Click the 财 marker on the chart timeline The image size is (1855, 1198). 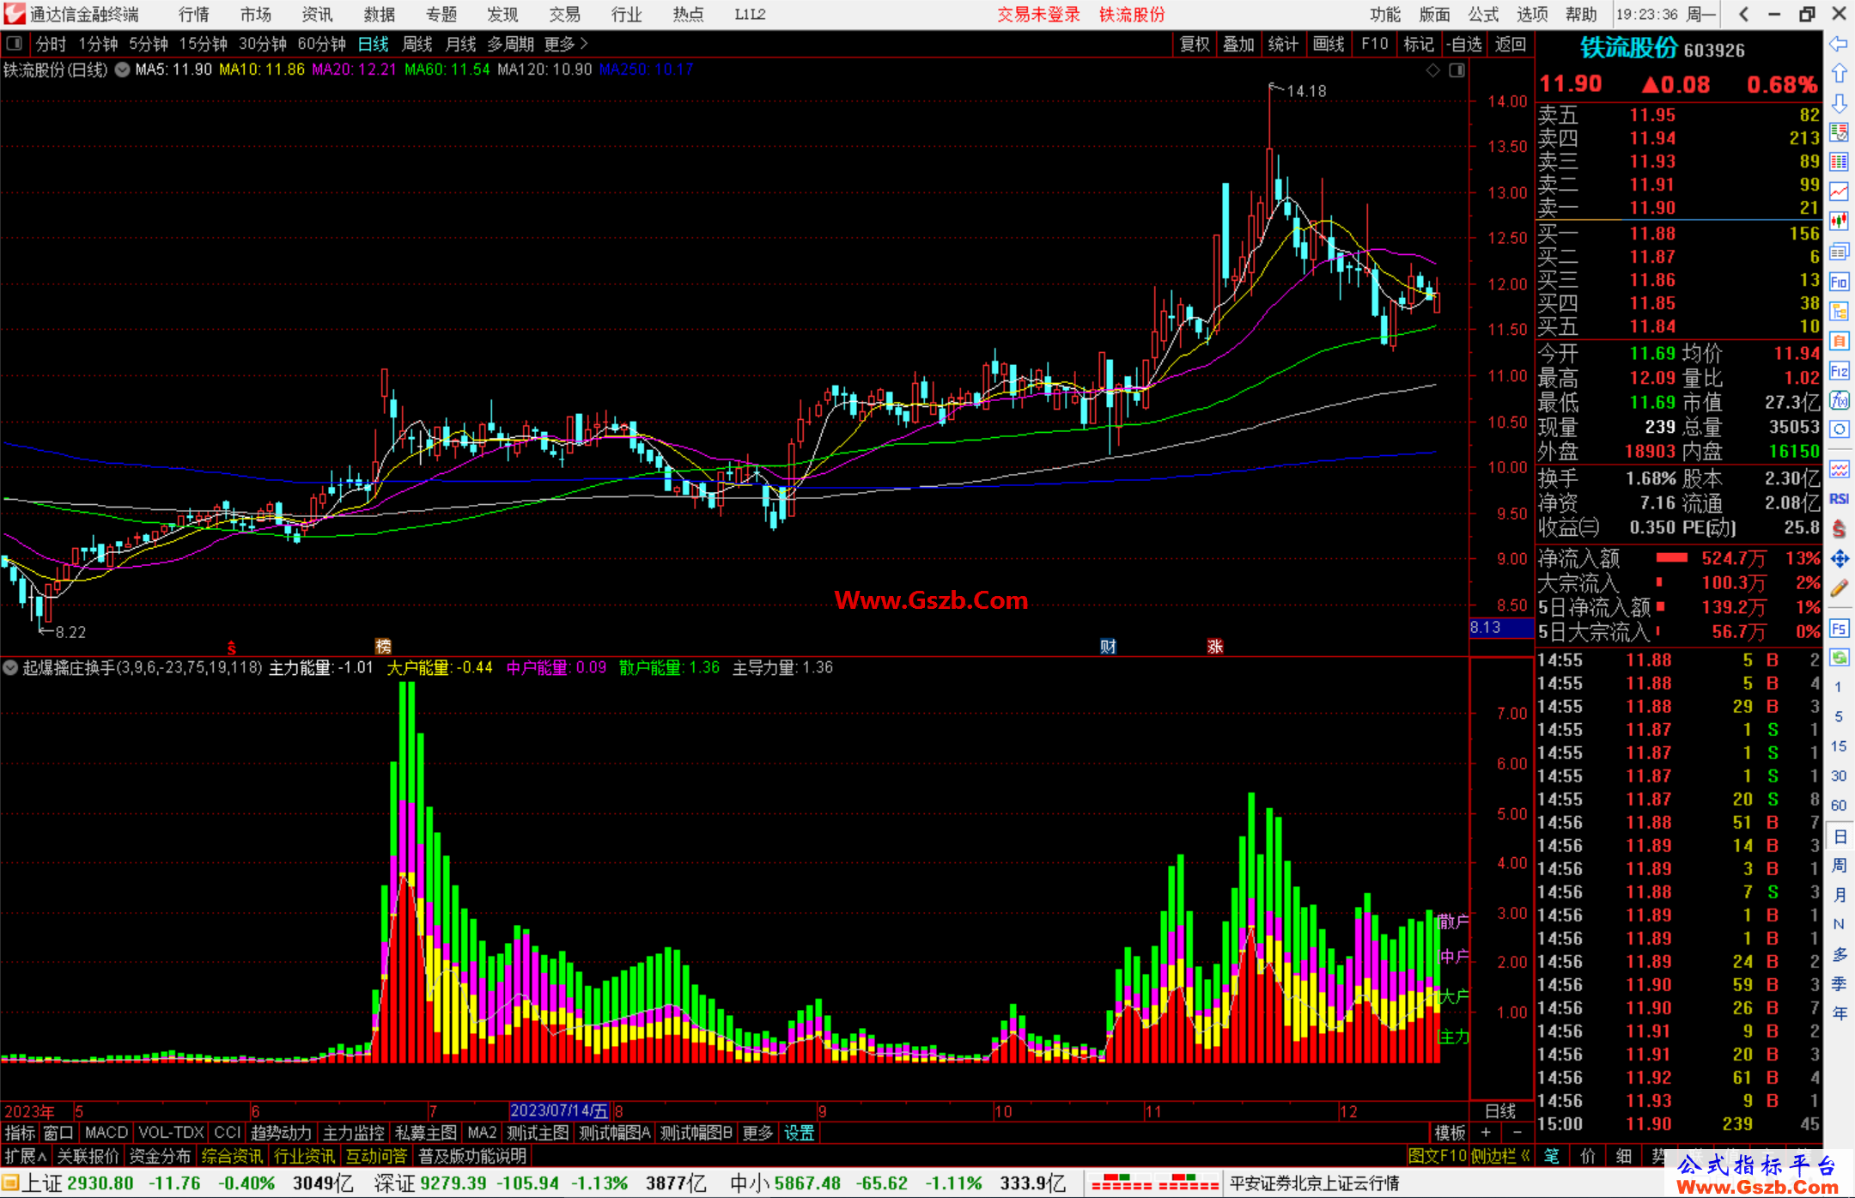(x=1108, y=647)
